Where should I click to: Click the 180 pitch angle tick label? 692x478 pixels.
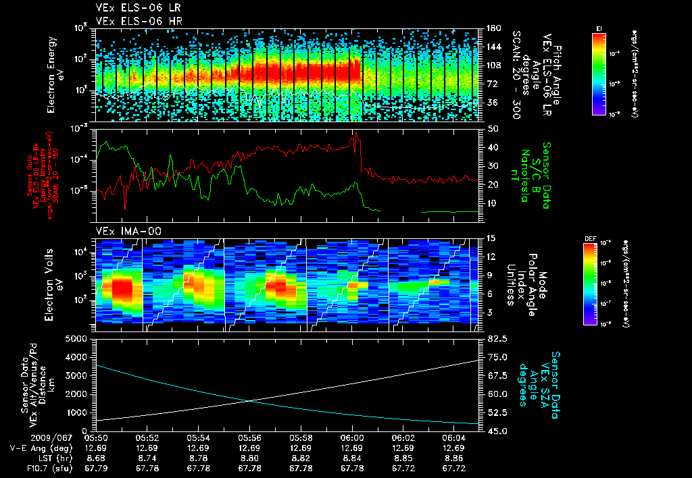tap(493, 28)
